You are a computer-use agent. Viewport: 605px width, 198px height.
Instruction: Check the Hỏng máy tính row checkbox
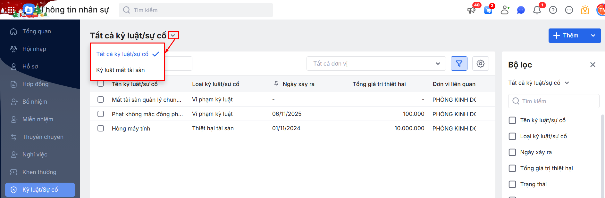point(101,128)
